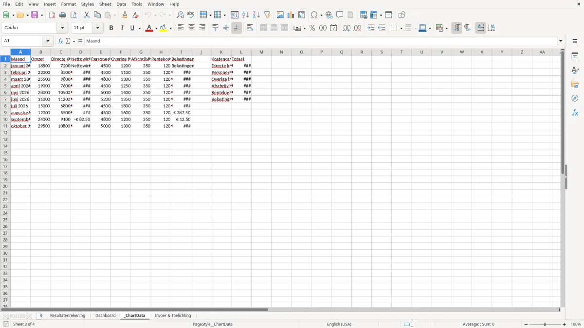Click column M header

(261, 52)
